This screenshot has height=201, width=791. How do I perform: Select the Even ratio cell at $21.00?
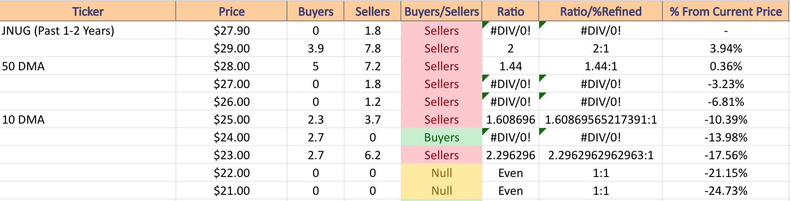tap(510, 191)
